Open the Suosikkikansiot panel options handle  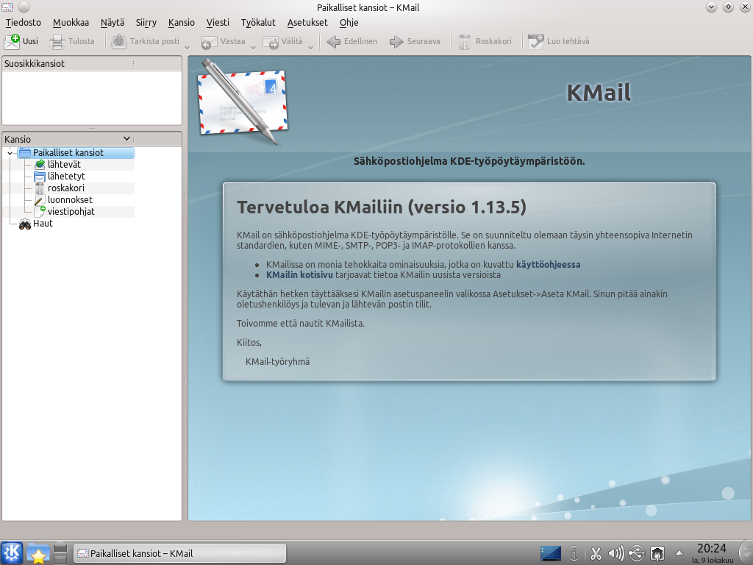click(134, 63)
